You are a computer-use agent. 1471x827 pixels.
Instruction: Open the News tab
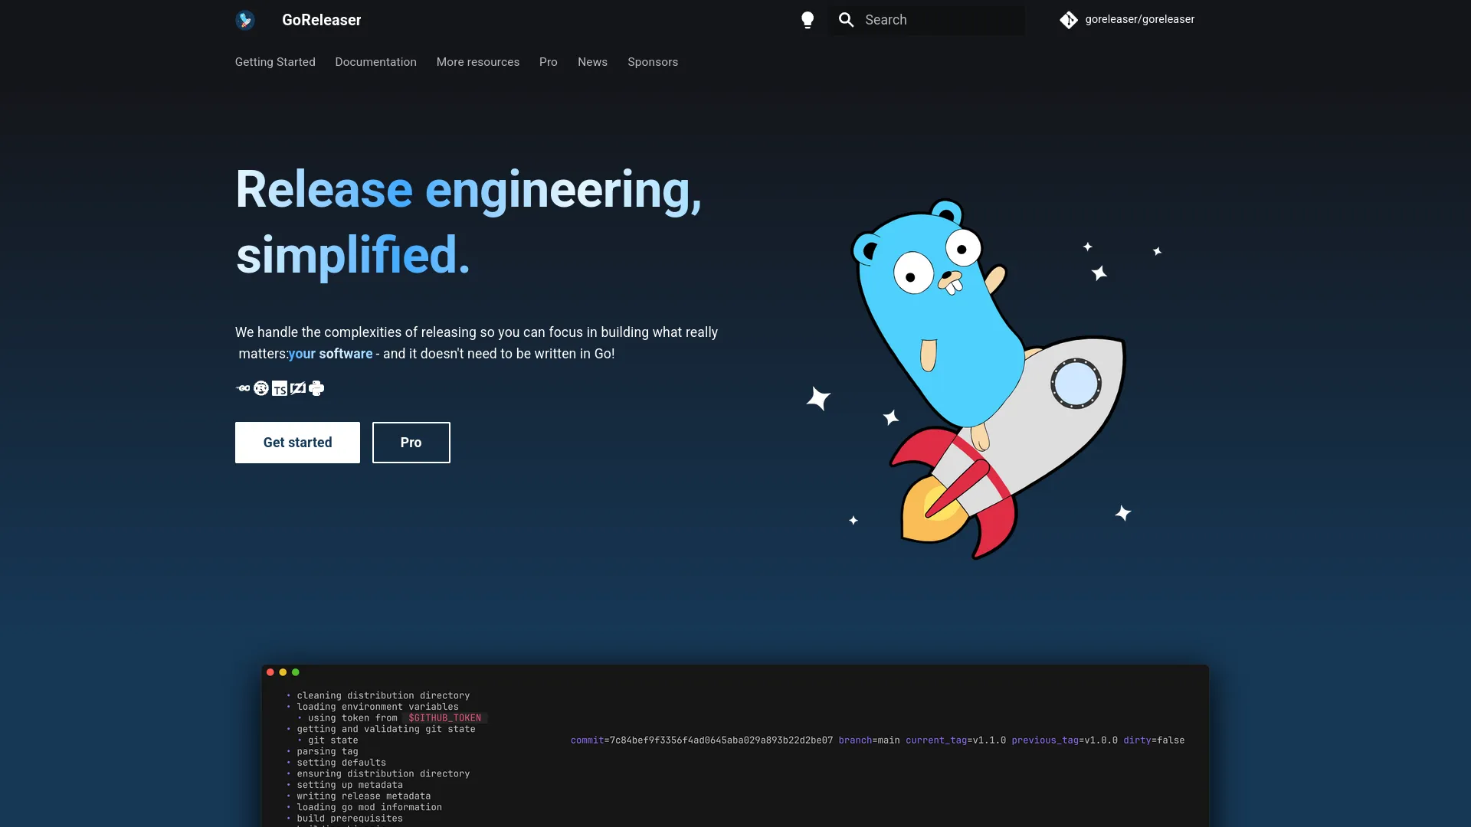pos(592,62)
